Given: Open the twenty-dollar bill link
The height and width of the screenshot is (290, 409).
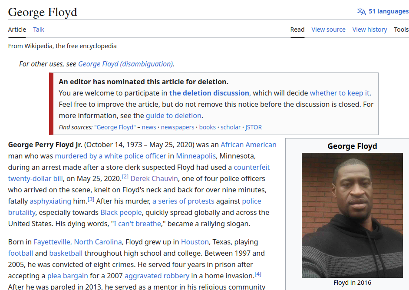Looking at the screenshot, I should tap(36, 178).
